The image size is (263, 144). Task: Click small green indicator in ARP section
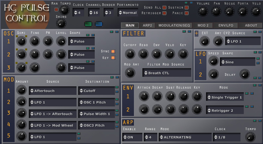pyautogui.click(x=255, y=121)
